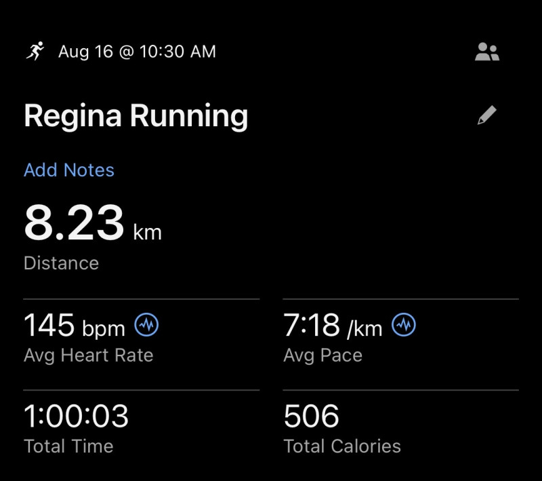Tap the 1:00:03 time value
This screenshot has width=542, height=481.
coord(76,417)
